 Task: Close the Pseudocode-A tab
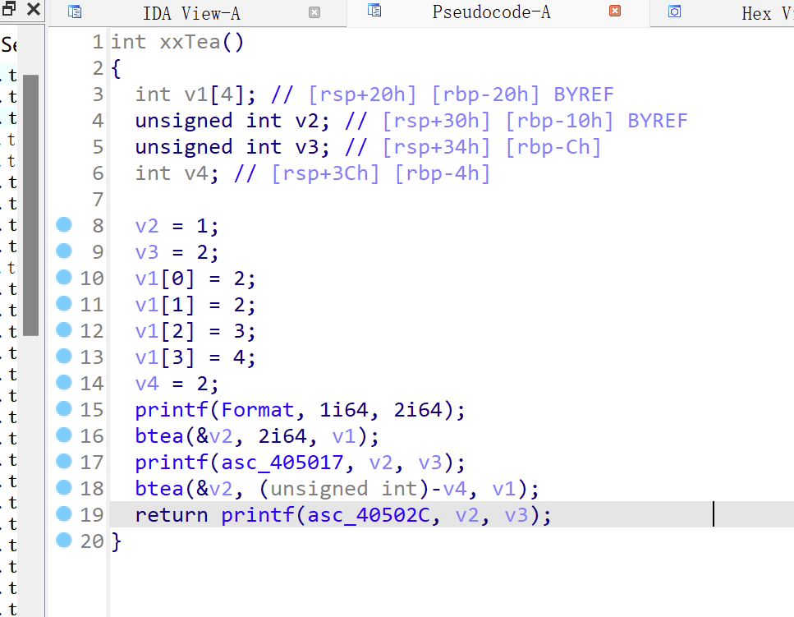[615, 11]
